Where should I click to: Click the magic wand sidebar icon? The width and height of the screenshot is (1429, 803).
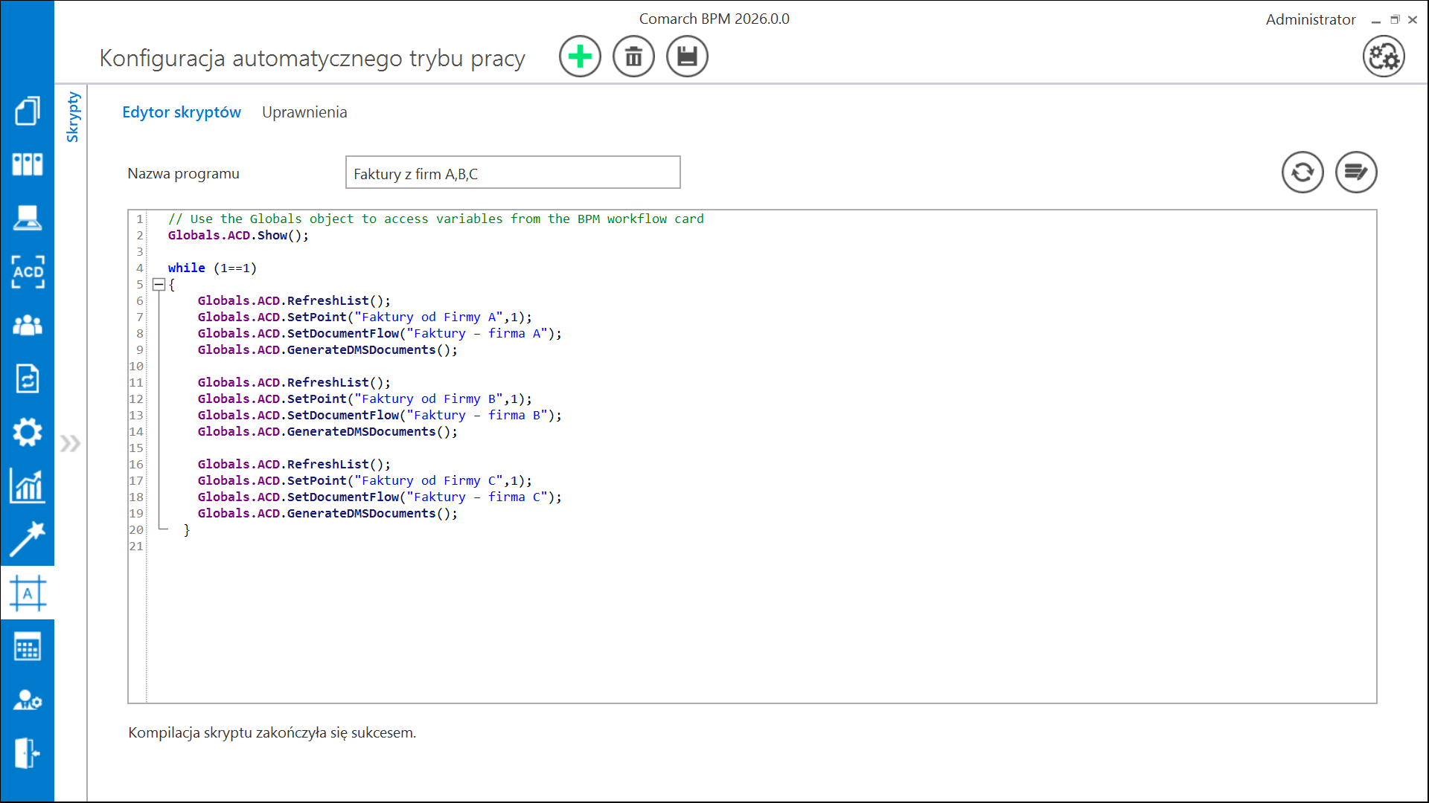point(28,539)
